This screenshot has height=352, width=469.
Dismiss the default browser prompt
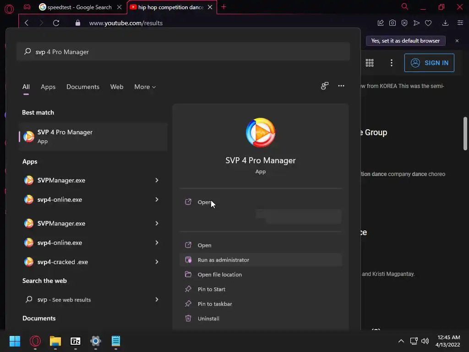tap(457, 41)
